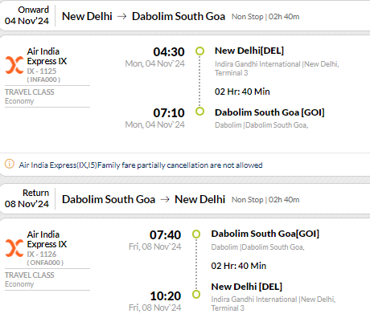The image size is (370, 330).
Task: Select the Onward 04 Nov'24 label
Action: click(27, 15)
